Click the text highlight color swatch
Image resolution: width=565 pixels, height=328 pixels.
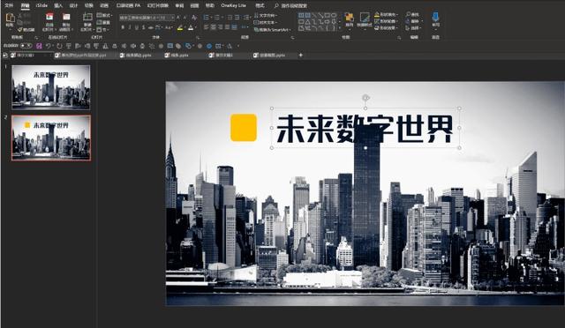coord(180,27)
